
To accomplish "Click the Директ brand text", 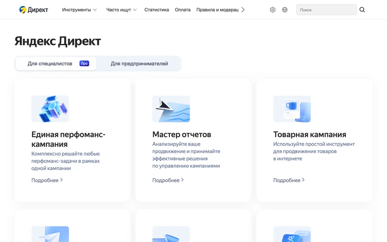I will (38, 10).
